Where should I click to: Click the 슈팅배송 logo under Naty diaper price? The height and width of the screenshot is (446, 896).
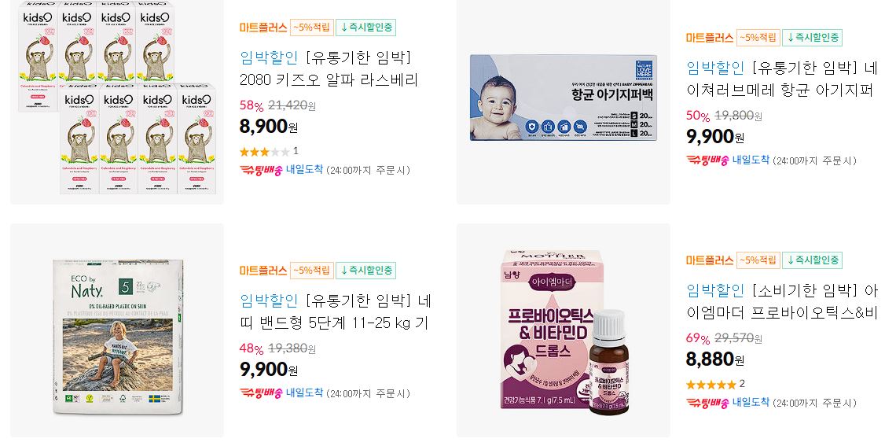coord(261,393)
